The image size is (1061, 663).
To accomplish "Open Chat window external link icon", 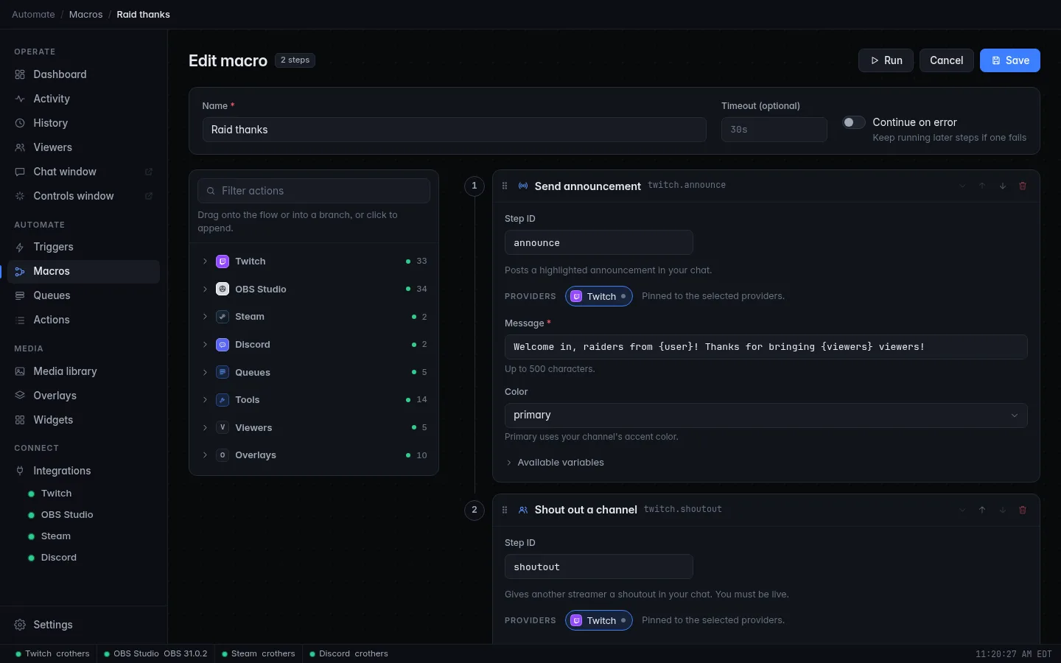I will pyautogui.click(x=149, y=172).
